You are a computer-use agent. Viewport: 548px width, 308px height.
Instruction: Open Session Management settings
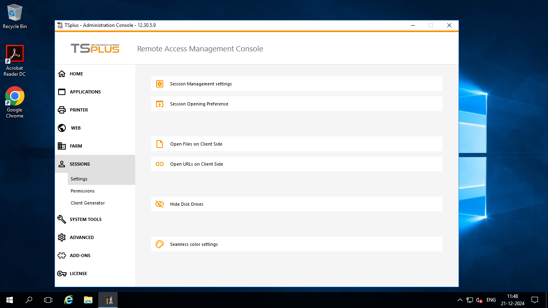pos(201,84)
